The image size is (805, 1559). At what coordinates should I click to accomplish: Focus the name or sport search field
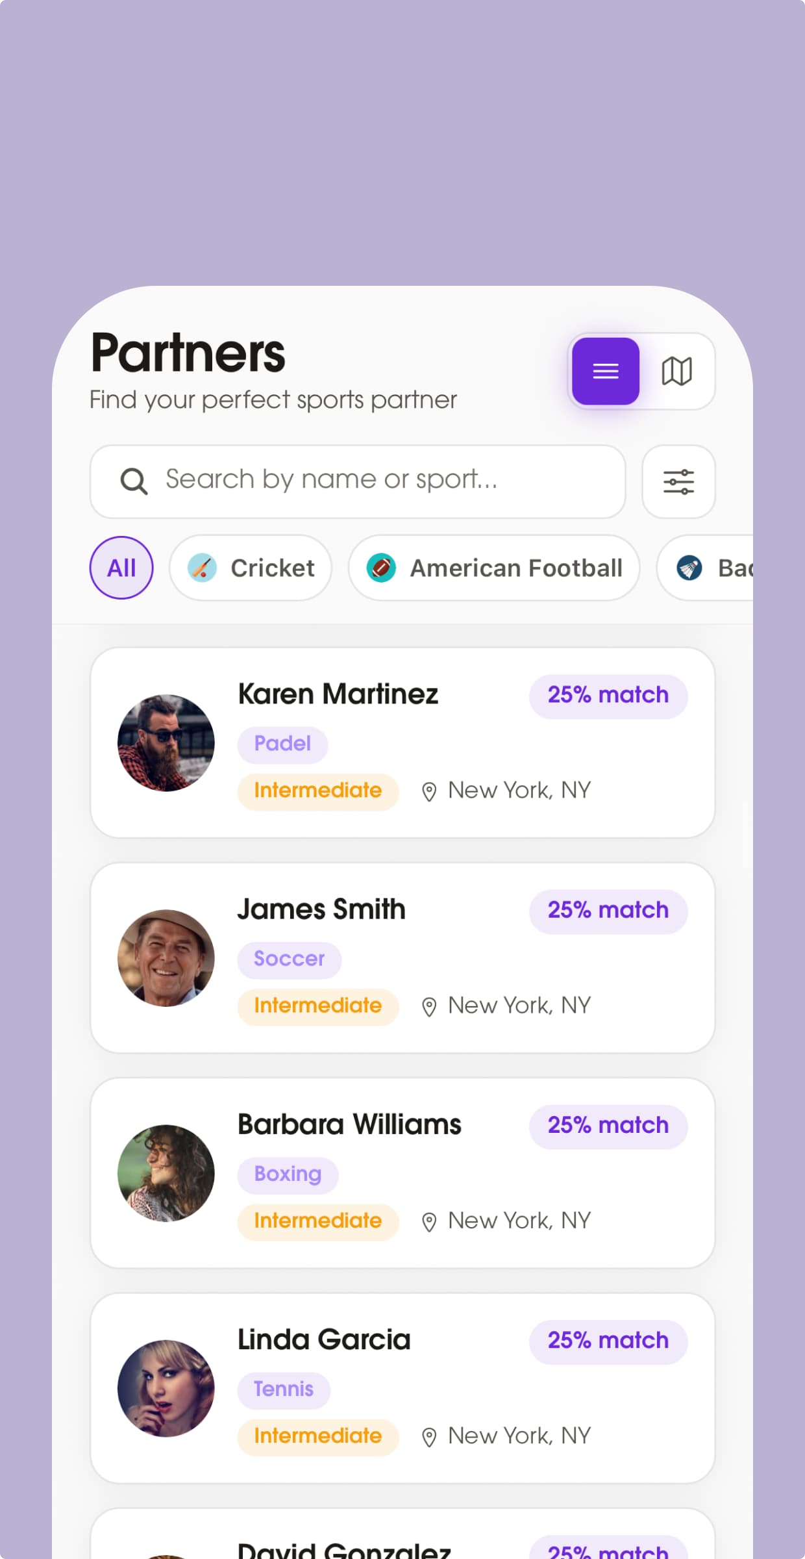pos(358,481)
